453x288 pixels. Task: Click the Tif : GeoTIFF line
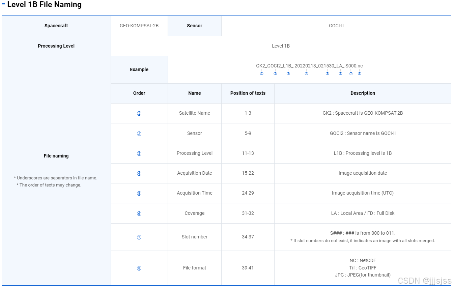pos(363,268)
